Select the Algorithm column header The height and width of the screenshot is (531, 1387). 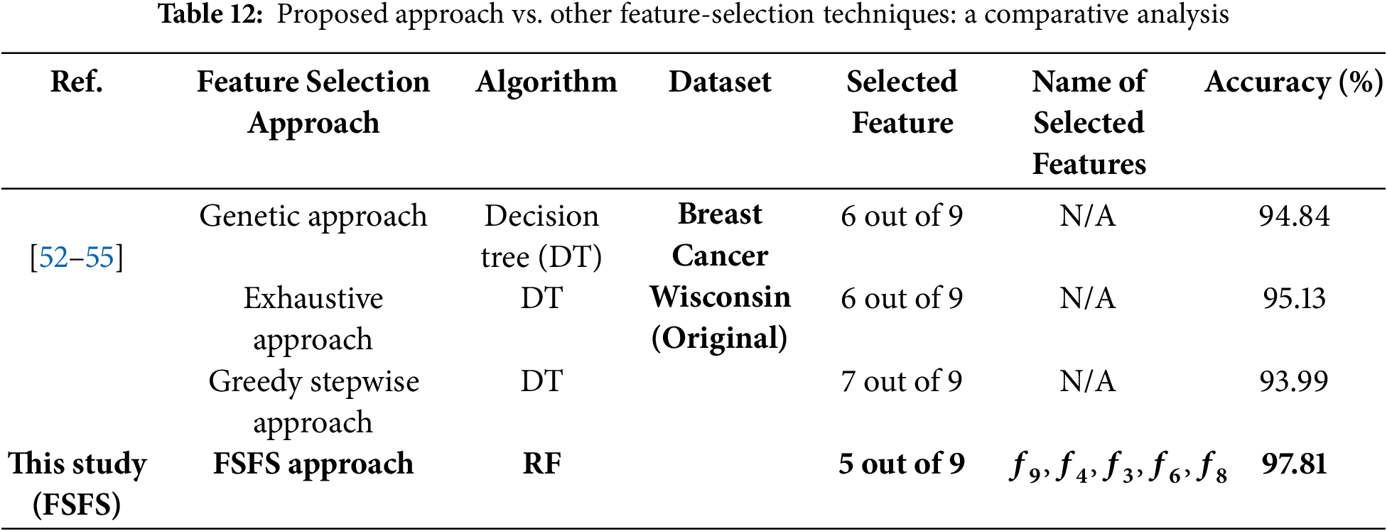546,82
